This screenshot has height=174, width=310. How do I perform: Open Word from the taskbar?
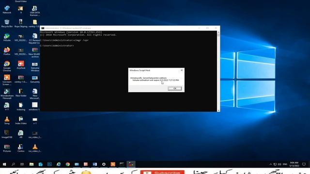[95, 164]
